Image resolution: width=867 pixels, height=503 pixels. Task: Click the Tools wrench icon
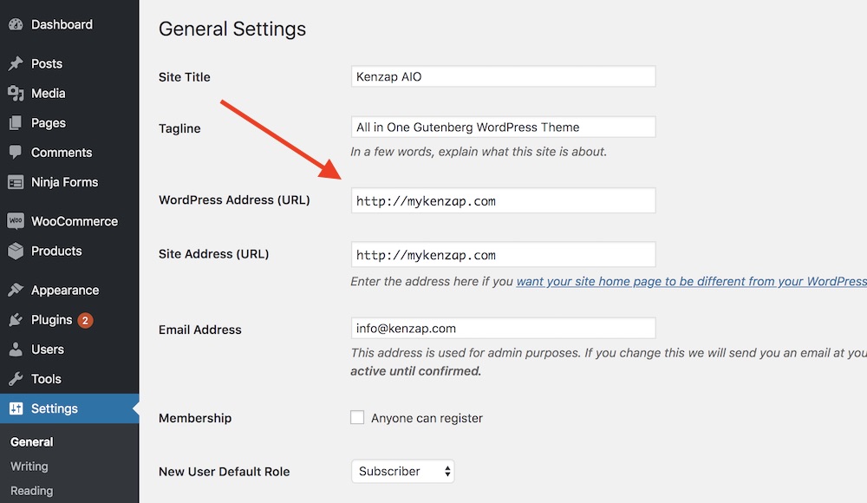click(16, 379)
